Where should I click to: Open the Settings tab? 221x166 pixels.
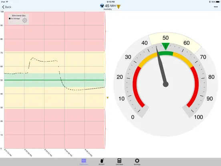click(x=137, y=162)
